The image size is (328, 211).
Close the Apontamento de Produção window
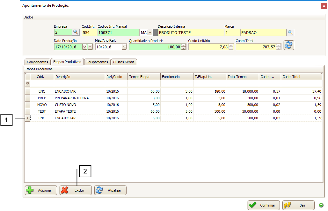tap(324, 6)
